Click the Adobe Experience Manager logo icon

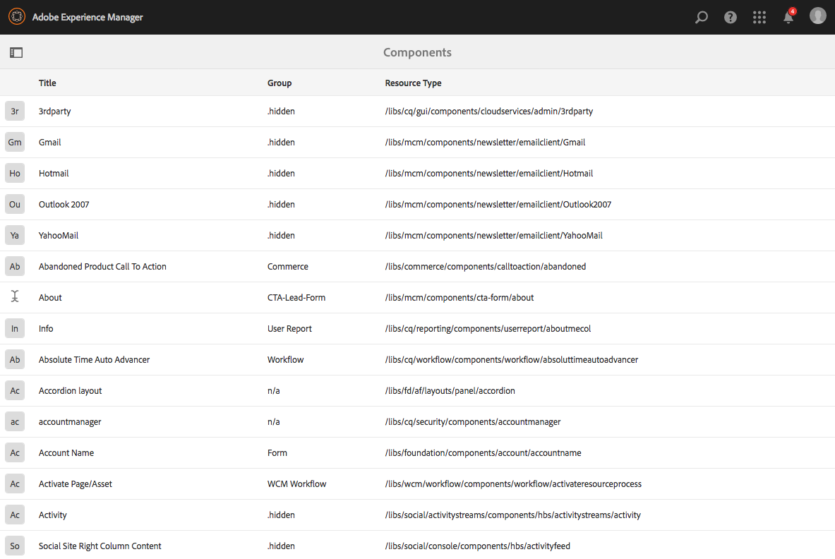click(x=16, y=16)
